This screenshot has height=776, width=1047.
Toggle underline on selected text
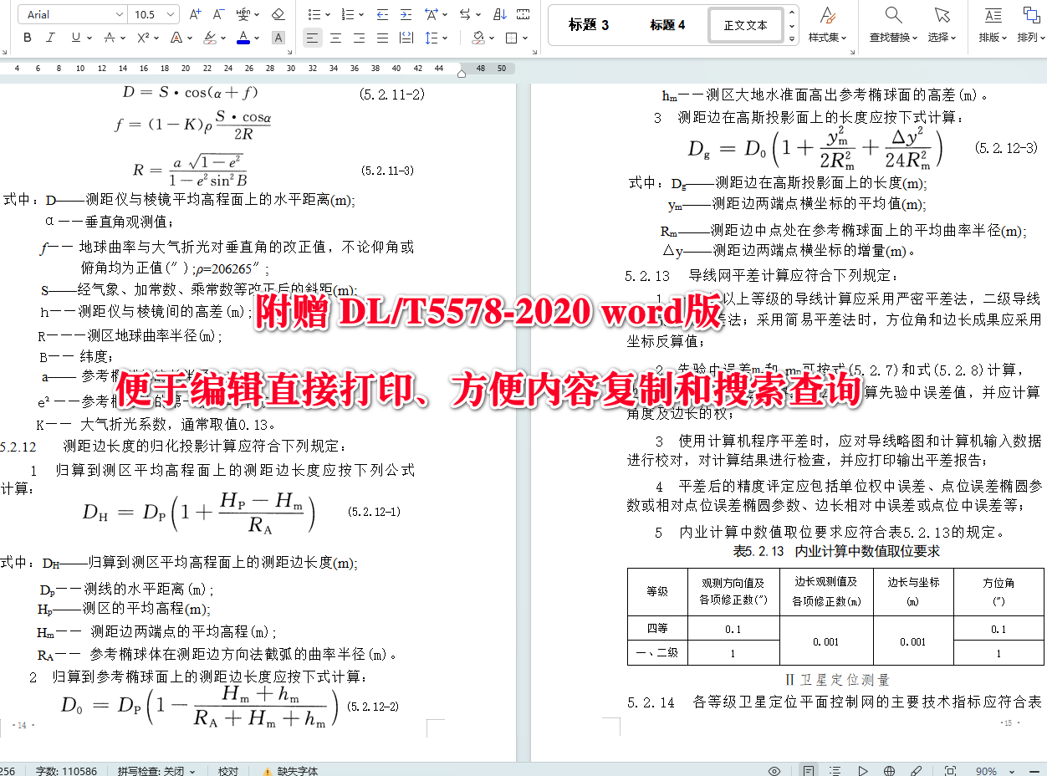point(75,38)
